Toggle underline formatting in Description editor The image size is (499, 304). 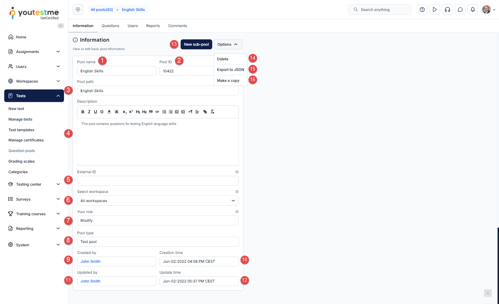tap(95, 112)
